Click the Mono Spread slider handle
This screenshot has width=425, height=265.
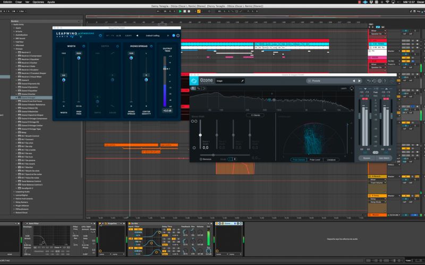point(131,58)
